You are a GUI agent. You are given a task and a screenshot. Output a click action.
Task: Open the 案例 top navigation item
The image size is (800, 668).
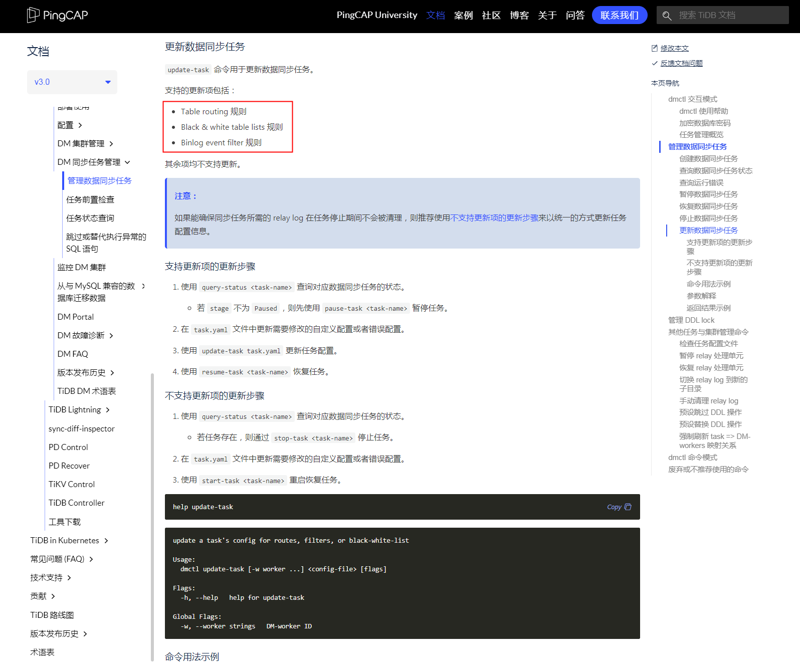tap(464, 16)
